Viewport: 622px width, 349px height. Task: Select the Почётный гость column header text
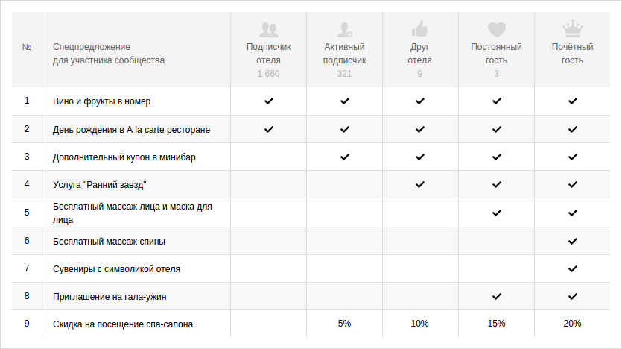572,54
